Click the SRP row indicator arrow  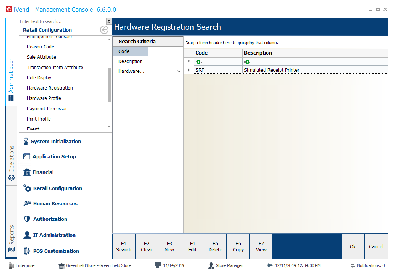coord(189,70)
